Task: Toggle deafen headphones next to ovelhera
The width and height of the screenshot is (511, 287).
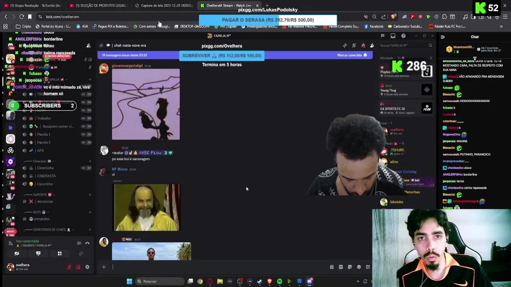Action: tap(78, 267)
